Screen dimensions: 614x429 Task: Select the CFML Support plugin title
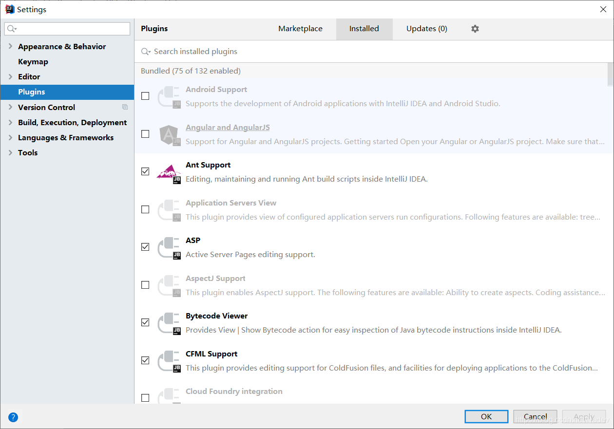pos(211,354)
